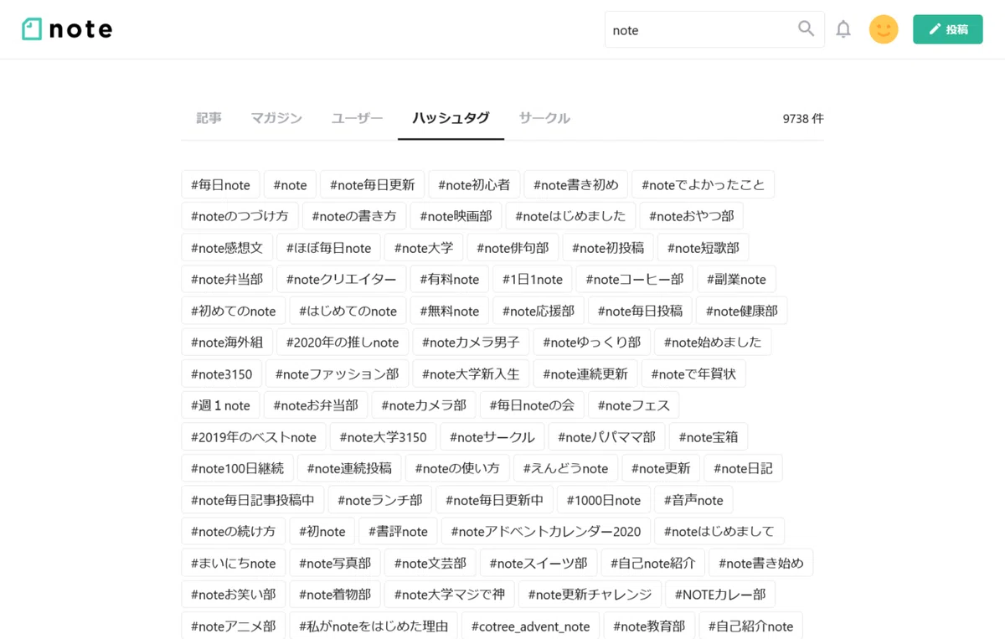Switch to the ユーザー tab
1005x639 pixels.
pos(357,118)
